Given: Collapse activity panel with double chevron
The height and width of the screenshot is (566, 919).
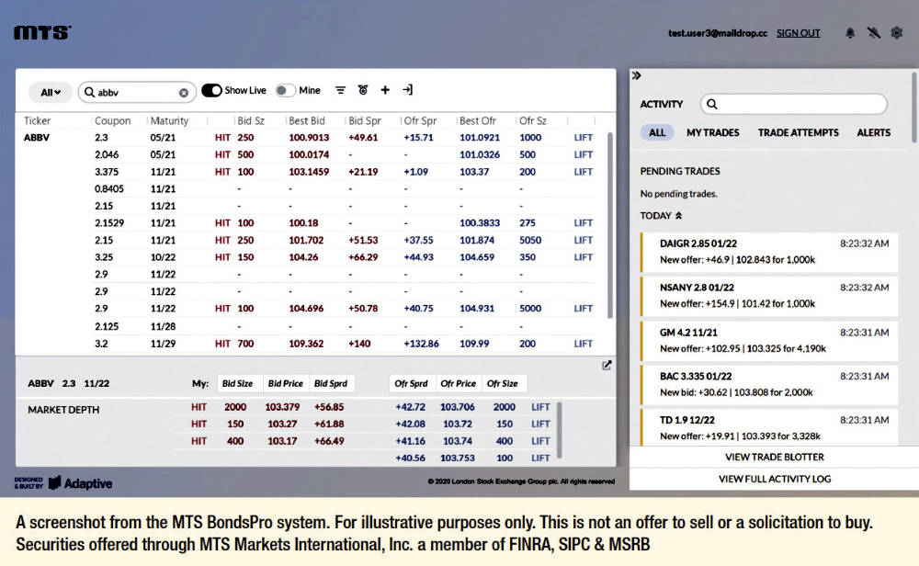Looking at the screenshot, I should click(x=637, y=75).
